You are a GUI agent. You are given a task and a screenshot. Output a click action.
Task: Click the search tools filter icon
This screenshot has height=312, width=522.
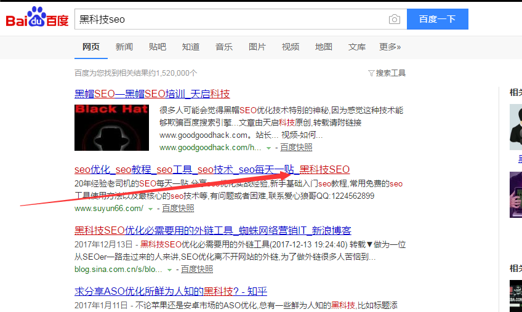(371, 73)
